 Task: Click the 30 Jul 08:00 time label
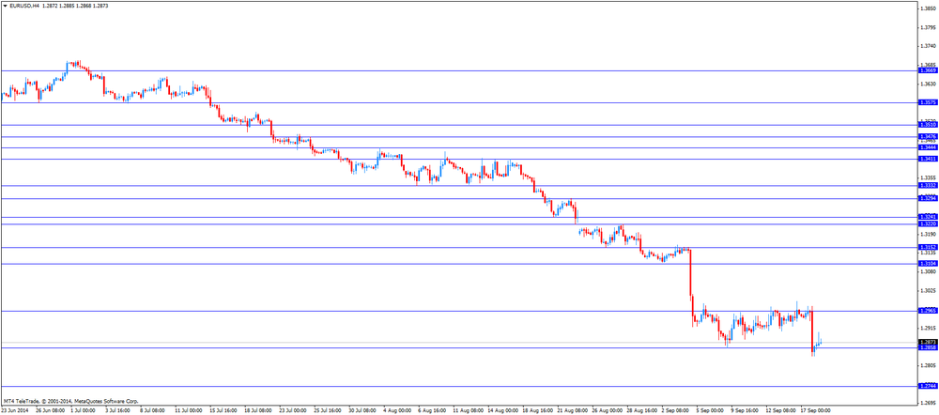click(362, 411)
